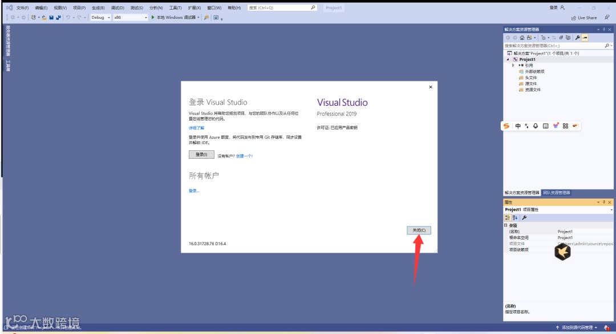Click the Find in Files toolbar icon
616x334 pixels.
pyautogui.click(x=206, y=17)
